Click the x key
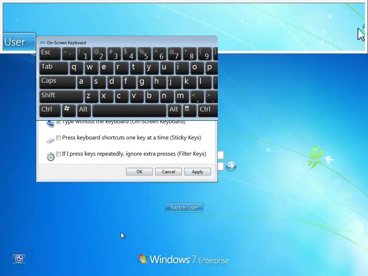Viewport: 368px width, 276px height. tap(106, 97)
